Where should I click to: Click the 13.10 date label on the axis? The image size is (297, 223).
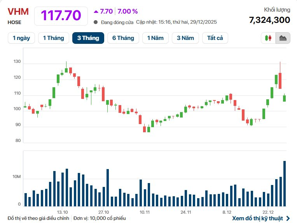63,212
